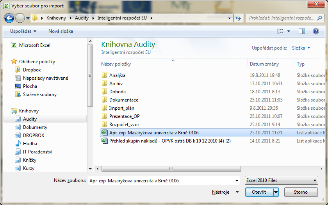
Task: Open Dropbox in favorites
Action: click(x=28, y=70)
